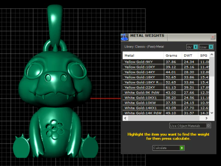The width and height of the screenshot is (221, 166).
Task: Toggle the User library switch
Action: tap(206, 47)
